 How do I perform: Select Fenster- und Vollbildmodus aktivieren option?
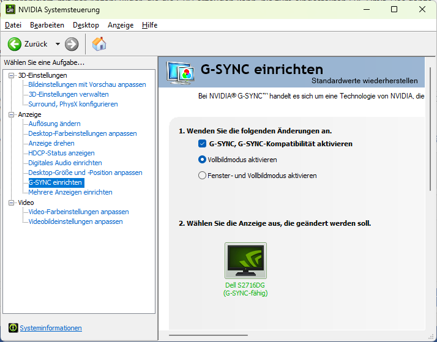tap(202, 176)
